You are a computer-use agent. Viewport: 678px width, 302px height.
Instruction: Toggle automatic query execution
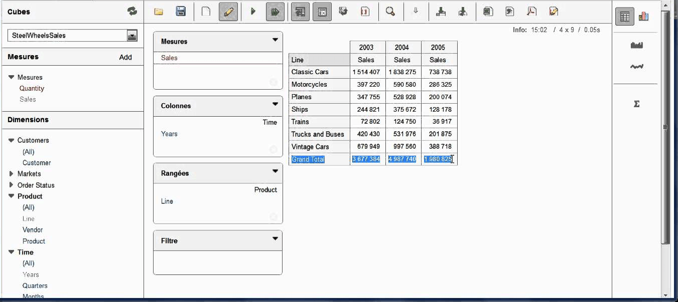(275, 11)
